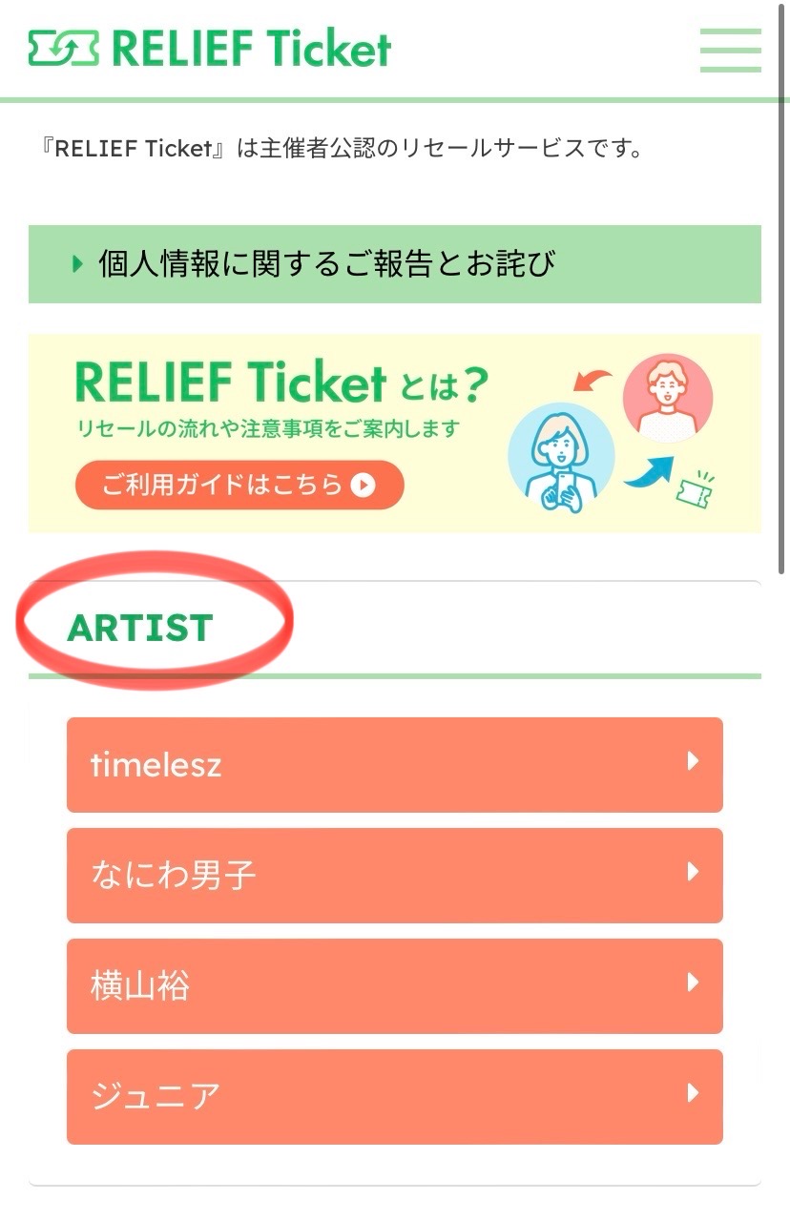Expand the なにわ男子 row chevron
The width and height of the screenshot is (790, 1221).
click(x=694, y=872)
